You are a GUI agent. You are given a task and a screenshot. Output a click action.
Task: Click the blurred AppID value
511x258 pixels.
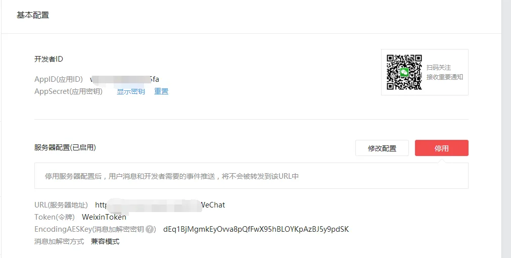pos(124,79)
